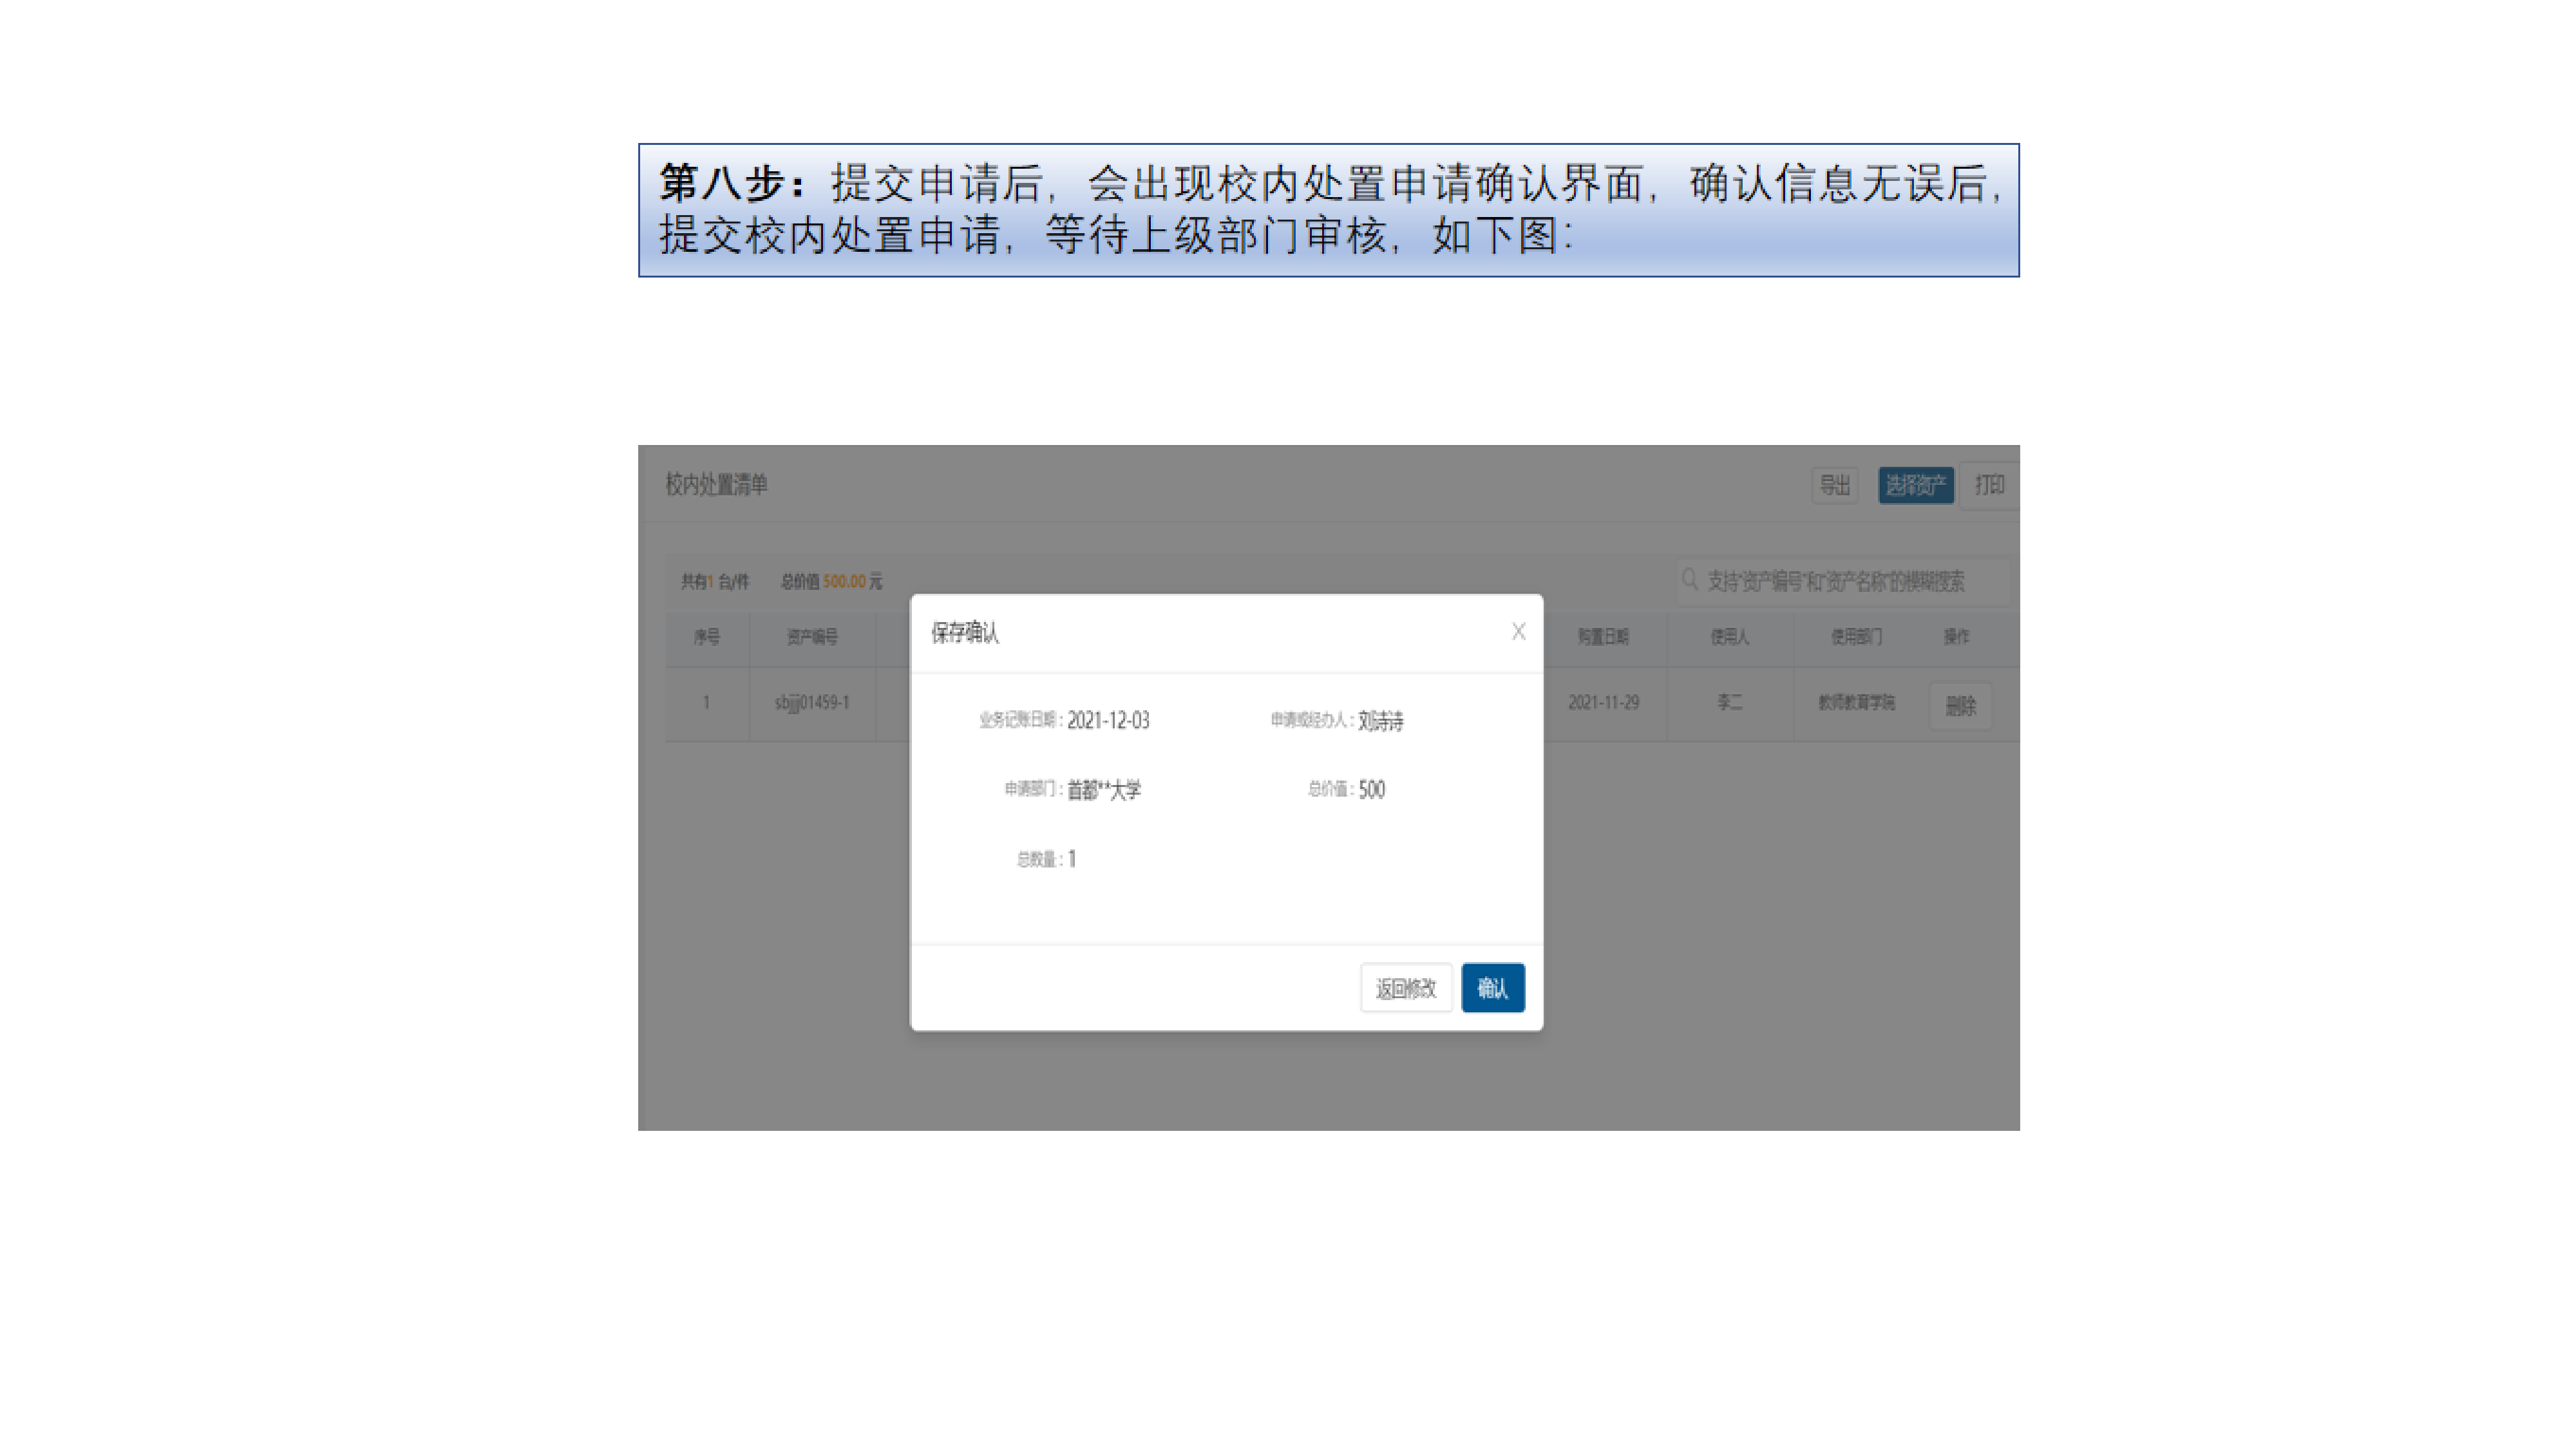Click the 序号 column header

tap(707, 637)
